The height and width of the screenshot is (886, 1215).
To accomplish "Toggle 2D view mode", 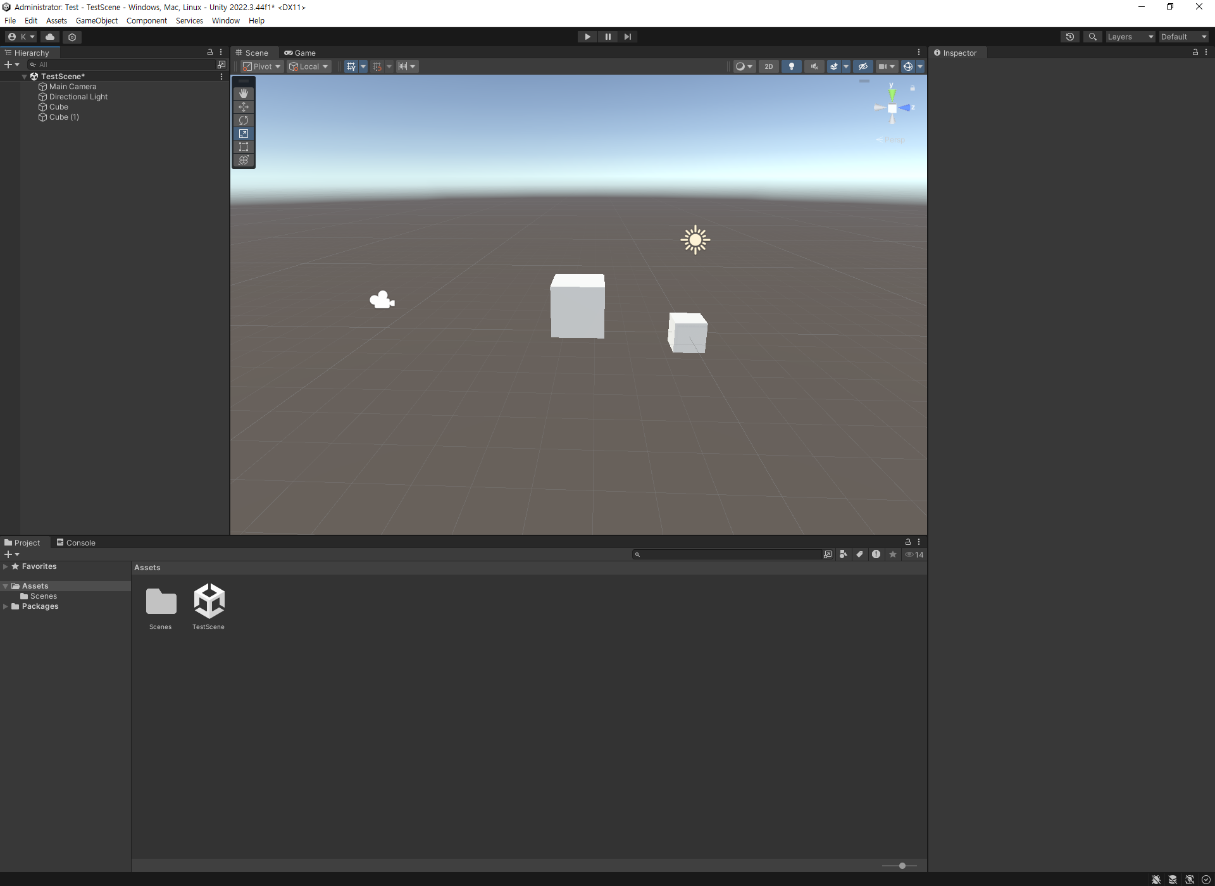I will coord(768,66).
